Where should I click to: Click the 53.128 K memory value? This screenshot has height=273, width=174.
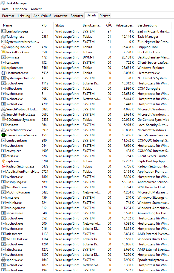click(x=128, y=182)
